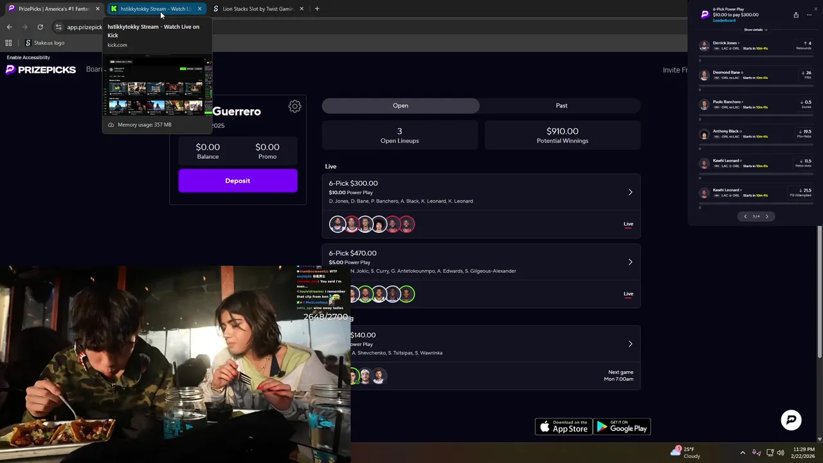Click the purple Deposit button

238,181
